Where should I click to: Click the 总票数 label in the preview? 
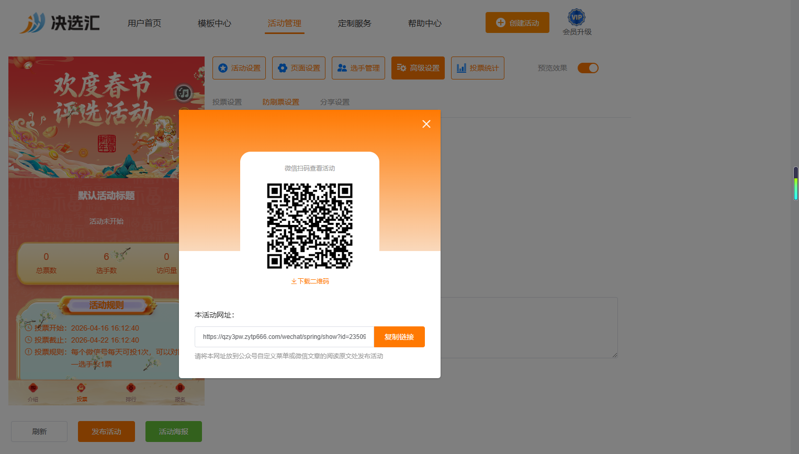pyautogui.click(x=46, y=270)
